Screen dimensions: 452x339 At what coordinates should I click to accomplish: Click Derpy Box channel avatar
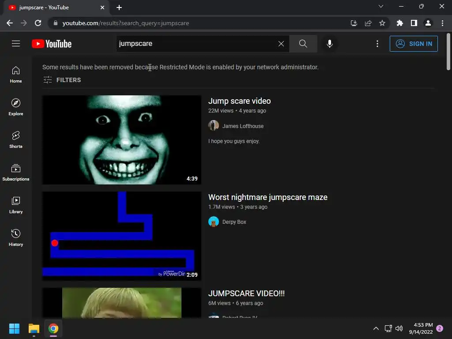pyautogui.click(x=214, y=222)
